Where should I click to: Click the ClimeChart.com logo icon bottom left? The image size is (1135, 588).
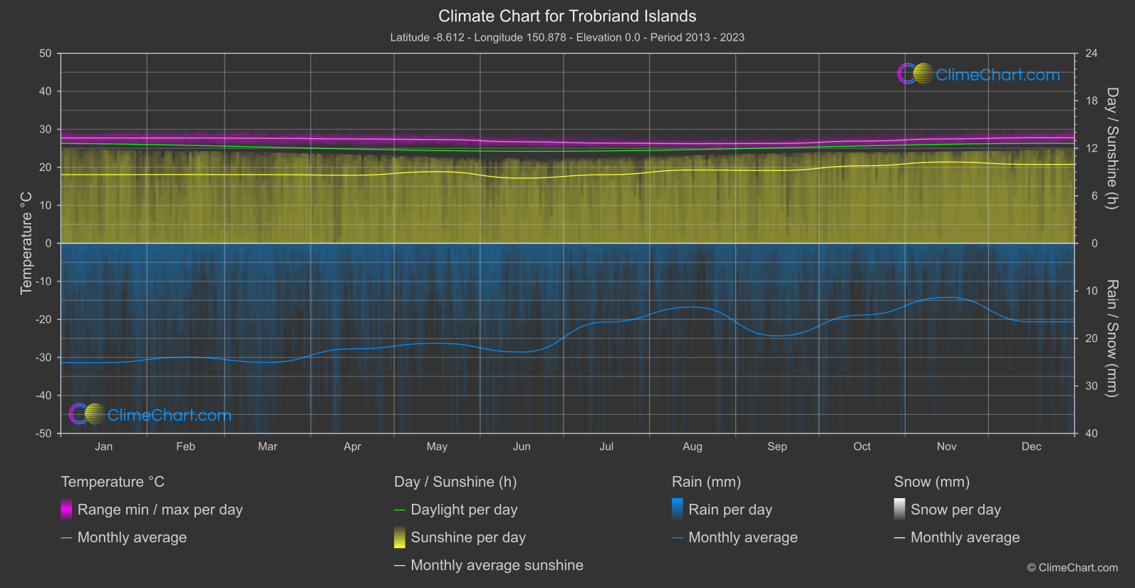[x=87, y=413]
